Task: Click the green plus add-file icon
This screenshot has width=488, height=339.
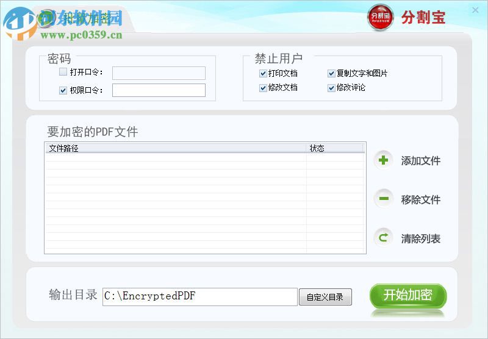Action: click(x=383, y=160)
